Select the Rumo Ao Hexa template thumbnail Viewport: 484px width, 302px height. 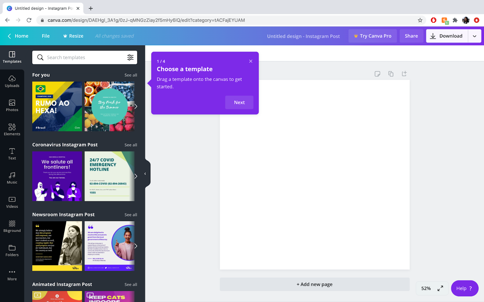tap(57, 106)
